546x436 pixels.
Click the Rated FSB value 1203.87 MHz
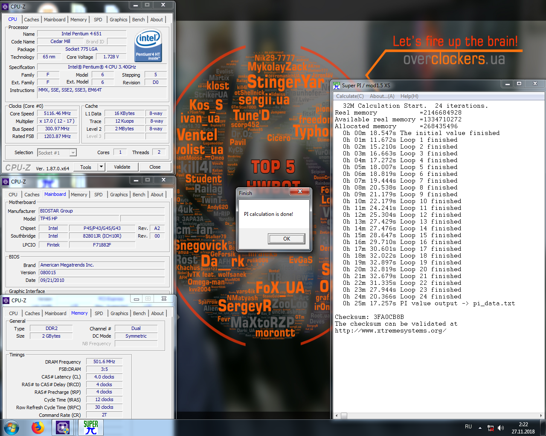pos(57,137)
